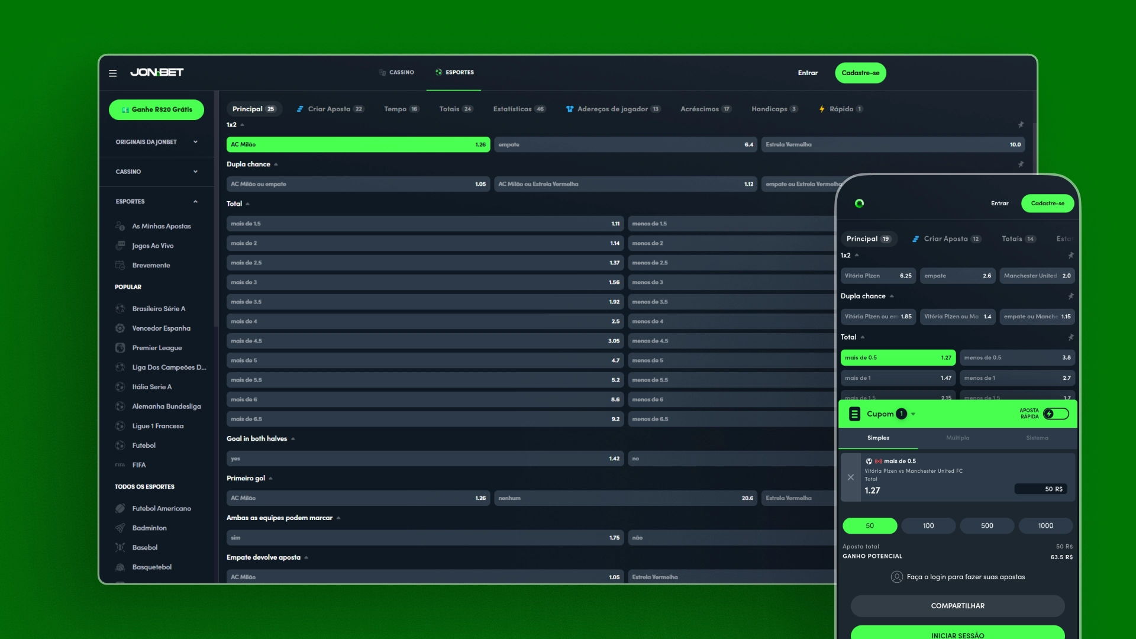
Task: Select mais de 2.5 odds 1.37
Action: [425, 263]
